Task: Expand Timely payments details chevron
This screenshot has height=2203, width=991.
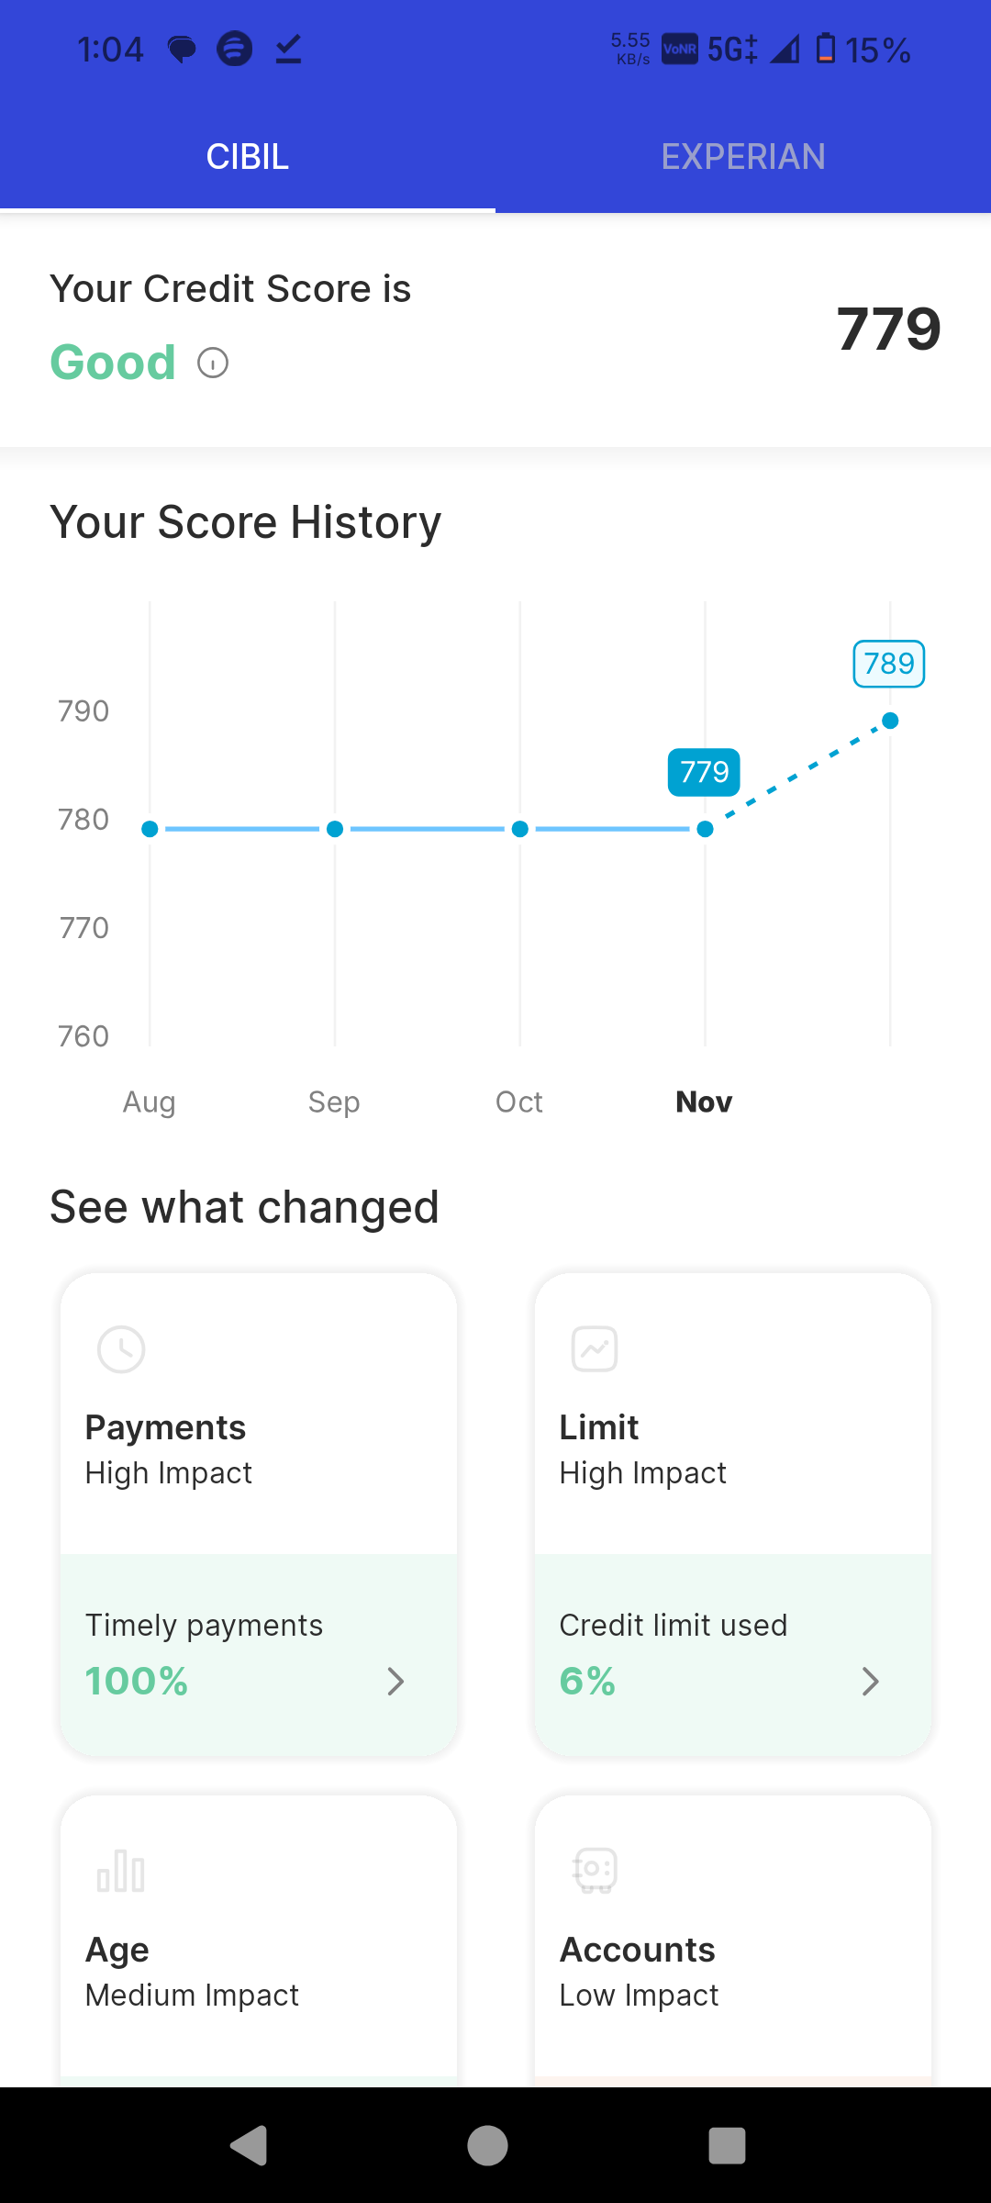Action: tap(395, 1682)
